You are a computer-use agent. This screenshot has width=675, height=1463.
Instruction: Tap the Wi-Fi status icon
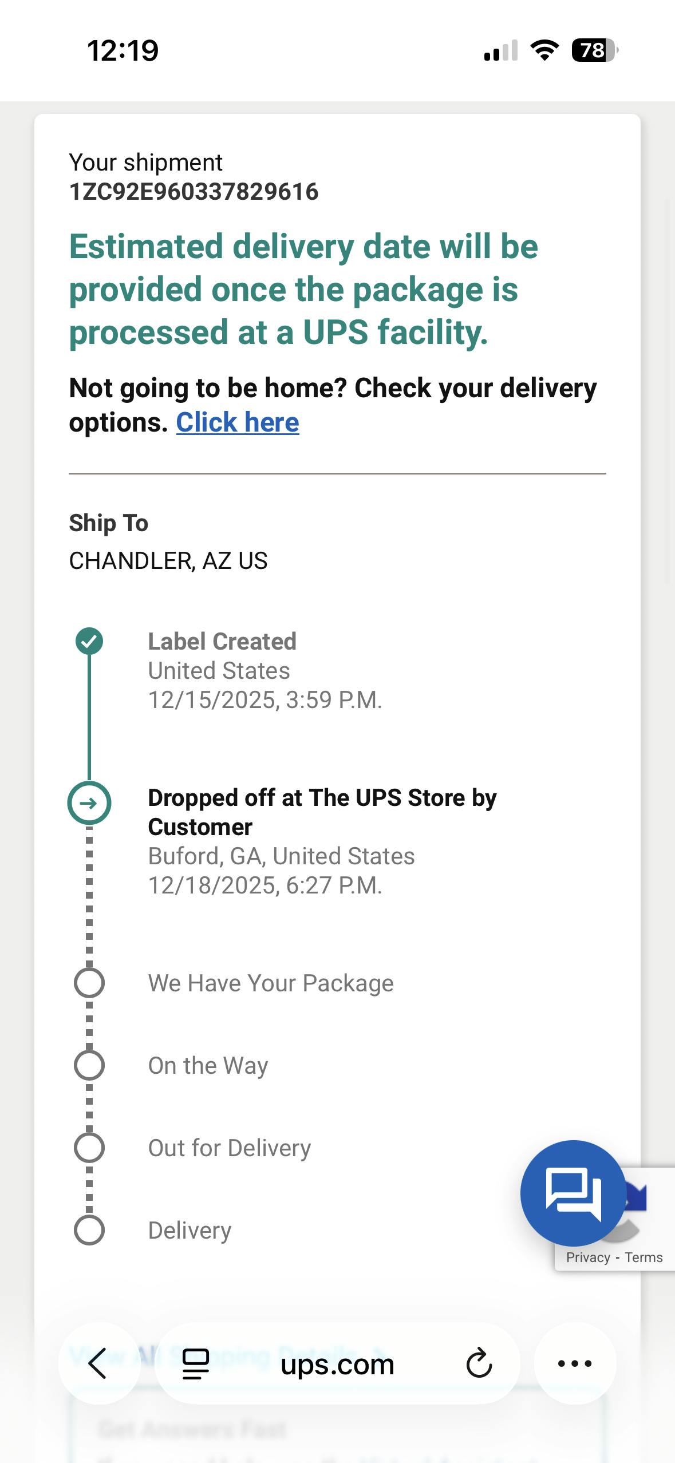click(544, 50)
